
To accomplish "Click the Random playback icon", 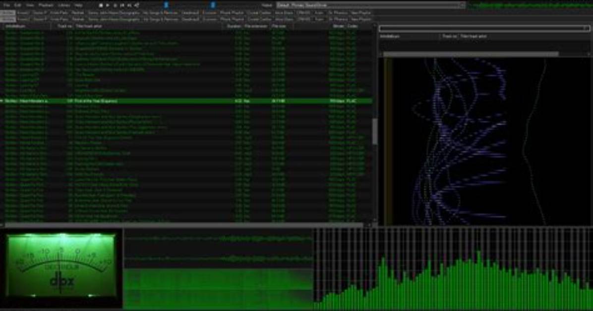I will tap(136, 5).
